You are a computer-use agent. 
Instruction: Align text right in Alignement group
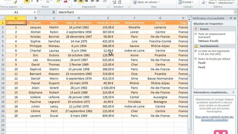click(x=86, y=1)
